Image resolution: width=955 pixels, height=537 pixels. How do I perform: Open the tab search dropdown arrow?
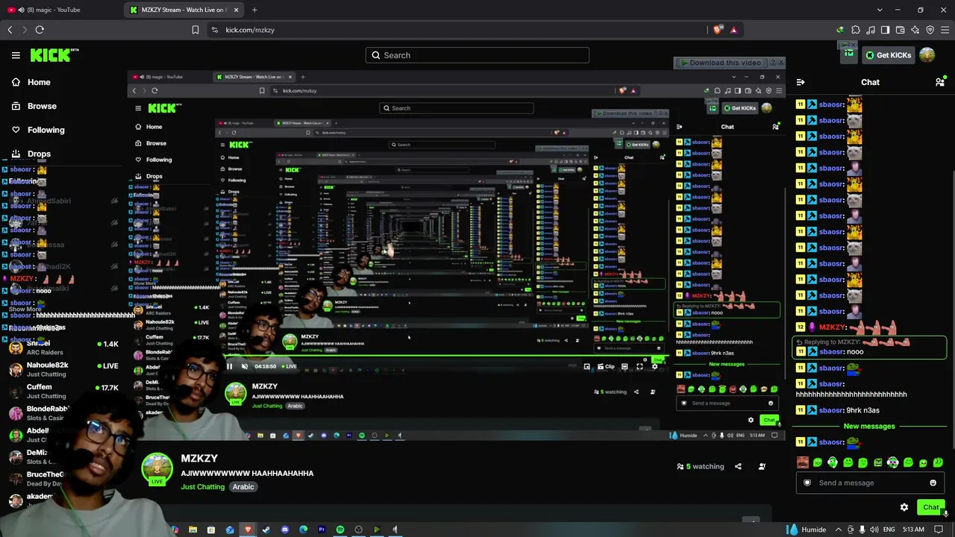click(880, 10)
